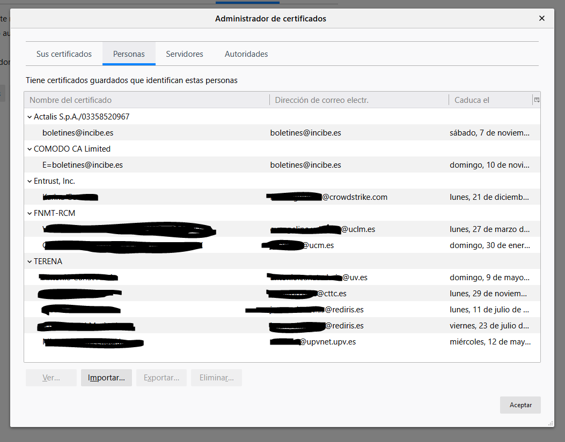Collapse the TERENA certificate group
565x442 pixels.
[29, 261]
